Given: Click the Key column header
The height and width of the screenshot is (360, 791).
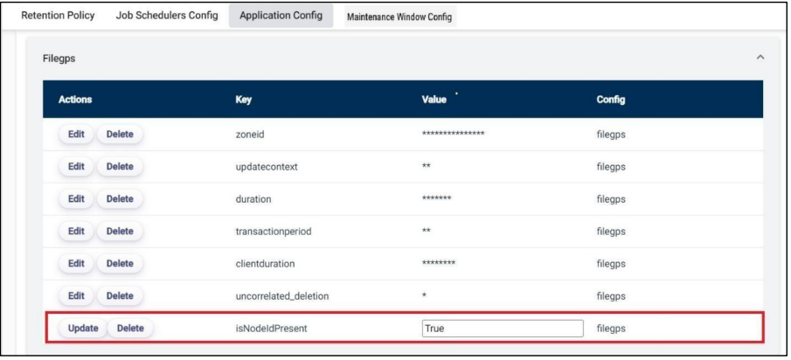Looking at the screenshot, I should [x=243, y=100].
